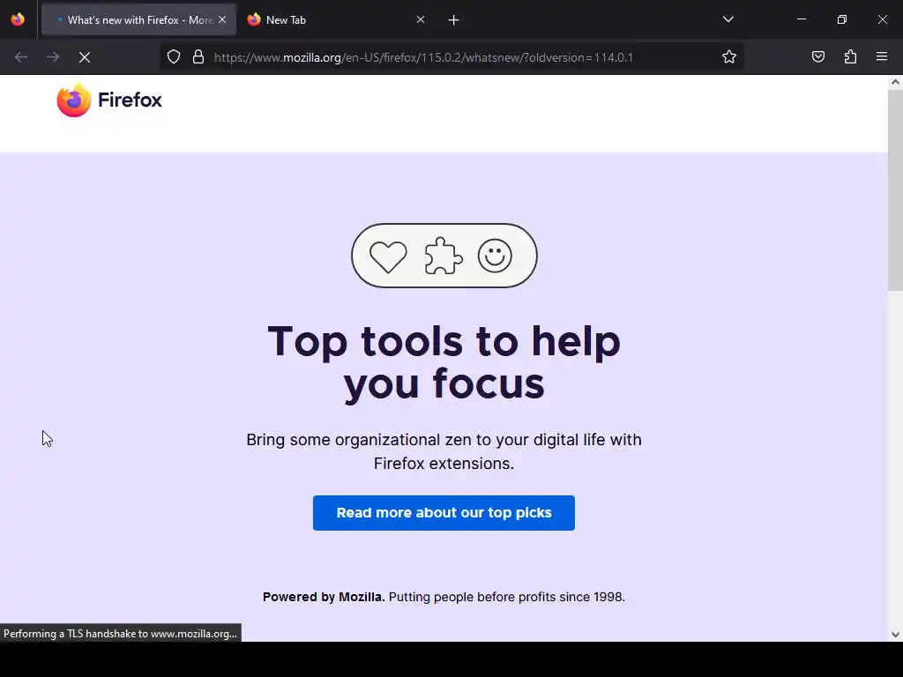Viewport: 903px width, 677px height.
Task: Click the Firefox logo on page
Action: tap(109, 100)
